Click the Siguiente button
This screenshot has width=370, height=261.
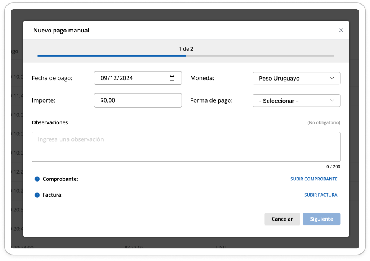321,219
